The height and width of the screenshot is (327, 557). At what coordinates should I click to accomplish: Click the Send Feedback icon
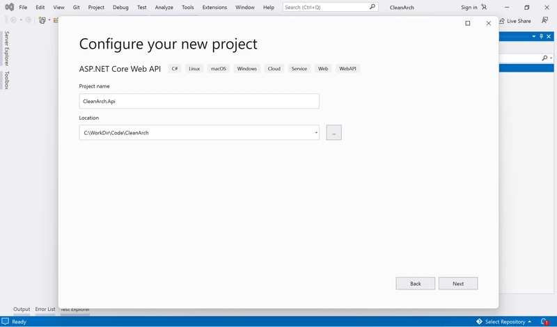[544, 21]
